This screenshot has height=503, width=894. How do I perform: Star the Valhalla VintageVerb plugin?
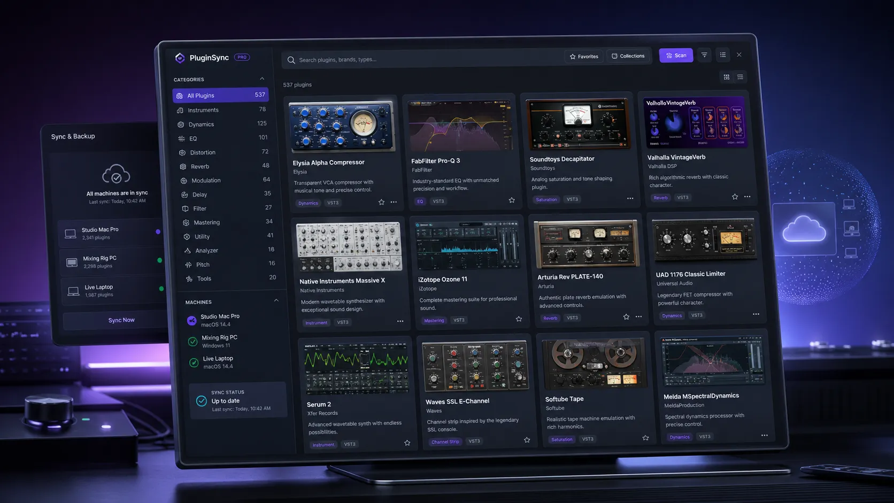pos(735,197)
